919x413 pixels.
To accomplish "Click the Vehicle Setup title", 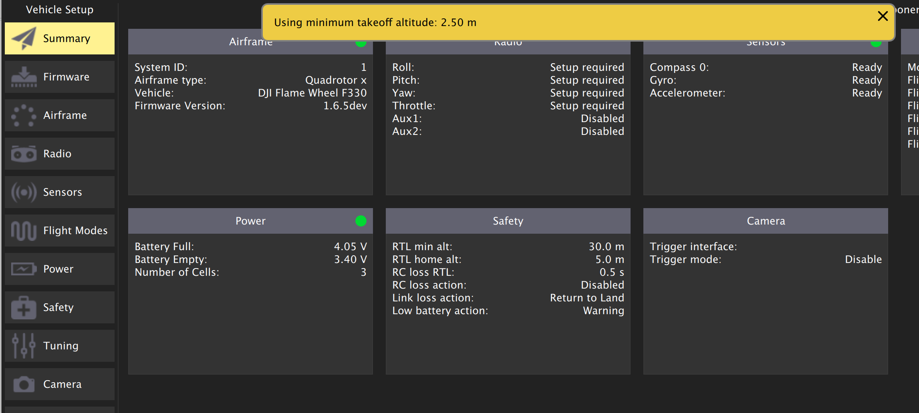I will (x=60, y=10).
